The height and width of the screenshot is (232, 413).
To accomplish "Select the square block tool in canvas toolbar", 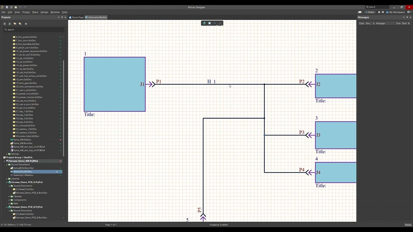I will coord(209,23).
